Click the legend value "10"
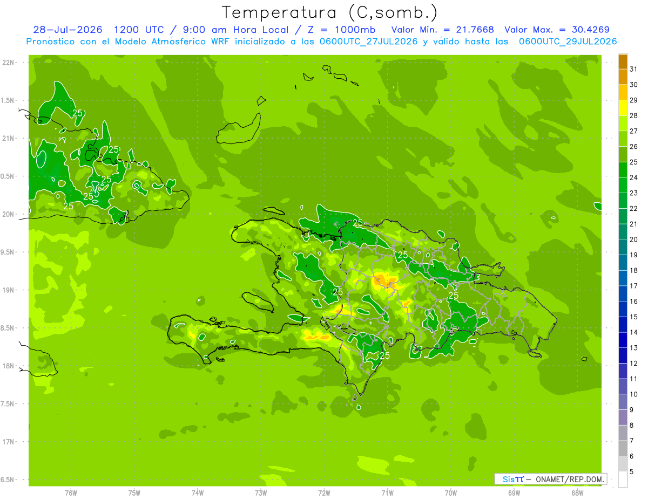Viewport: 648px width, 500px height. pyautogui.click(x=633, y=394)
